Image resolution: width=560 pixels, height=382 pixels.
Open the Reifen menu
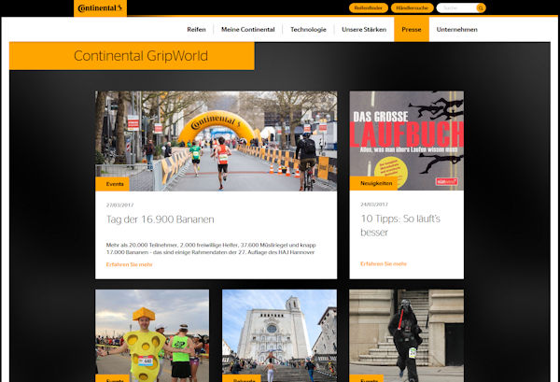pyautogui.click(x=196, y=29)
